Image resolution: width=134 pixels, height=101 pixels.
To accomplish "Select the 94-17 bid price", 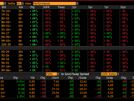I will click(5, 33).
